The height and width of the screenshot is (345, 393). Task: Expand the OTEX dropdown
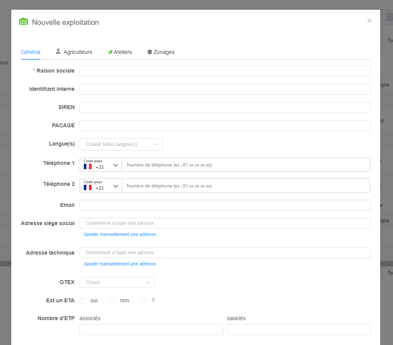coord(117,283)
